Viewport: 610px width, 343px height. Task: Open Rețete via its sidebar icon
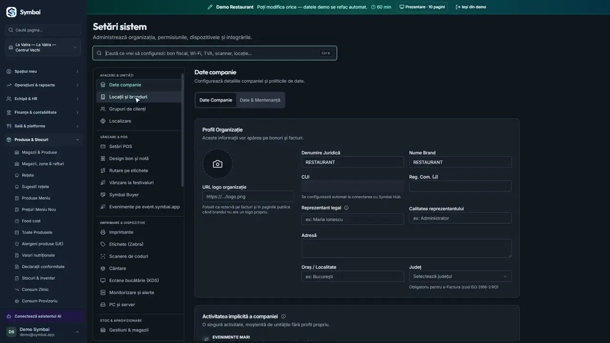coord(17,175)
